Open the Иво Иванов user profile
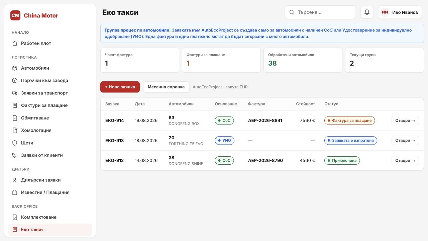Image resolution: width=428 pixels, height=241 pixels. pyautogui.click(x=400, y=12)
